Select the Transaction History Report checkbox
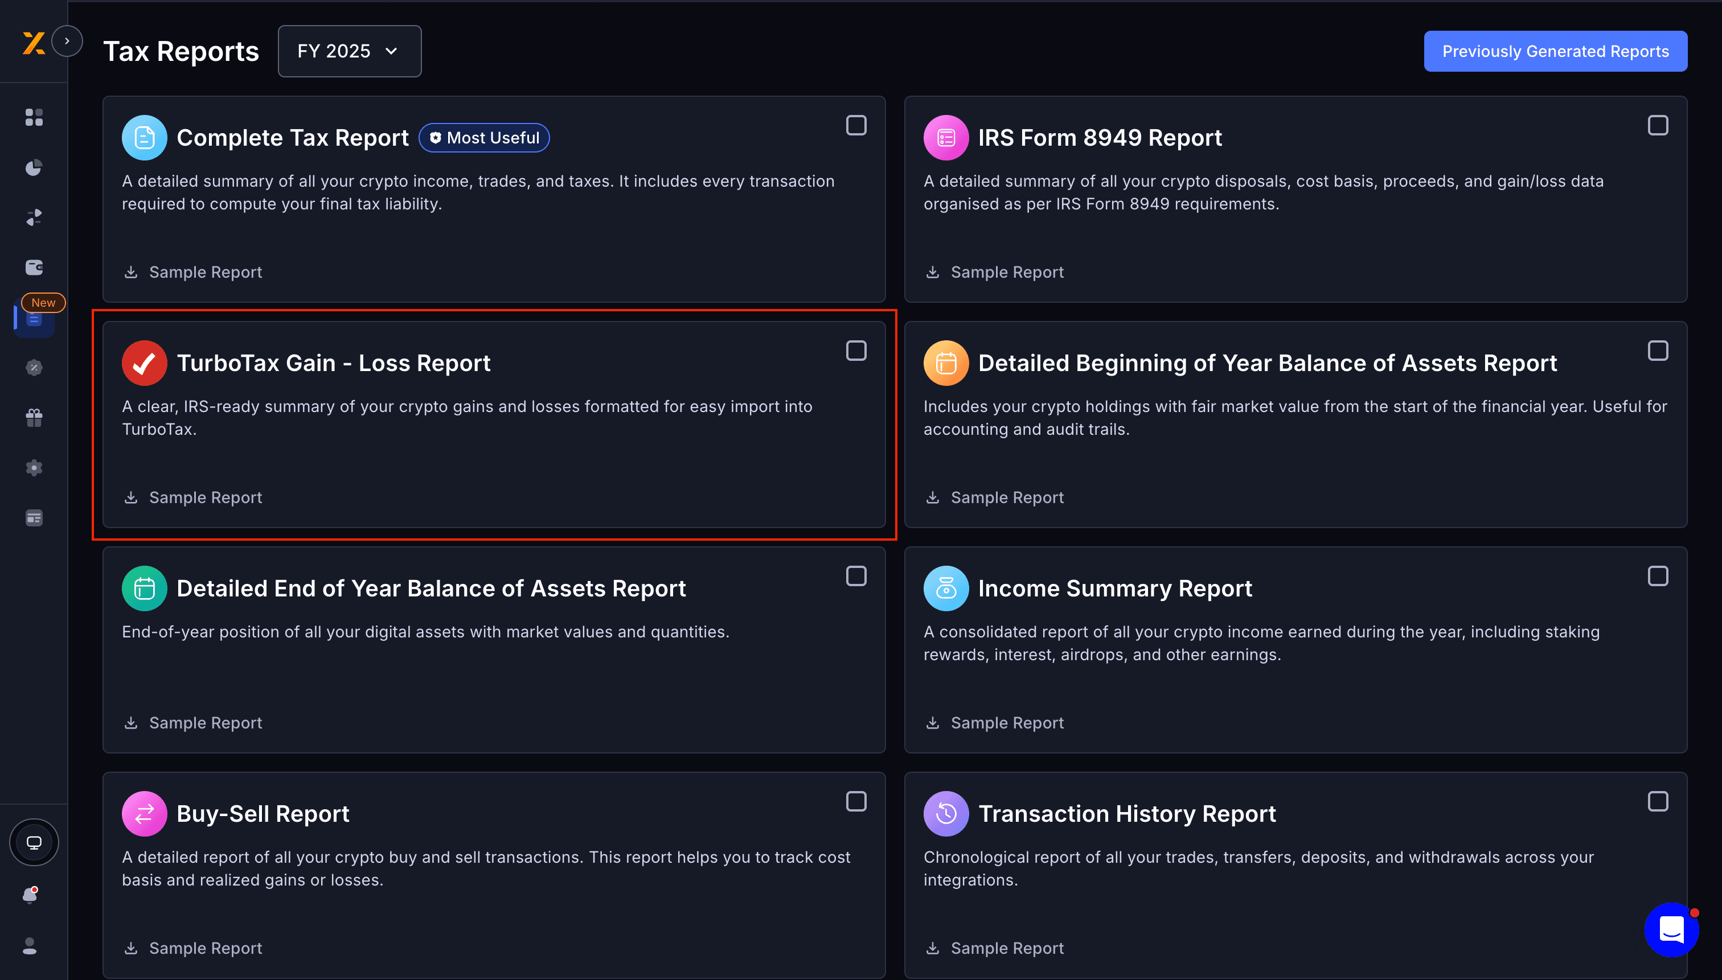The image size is (1722, 980). pyautogui.click(x=1657, y=801)
